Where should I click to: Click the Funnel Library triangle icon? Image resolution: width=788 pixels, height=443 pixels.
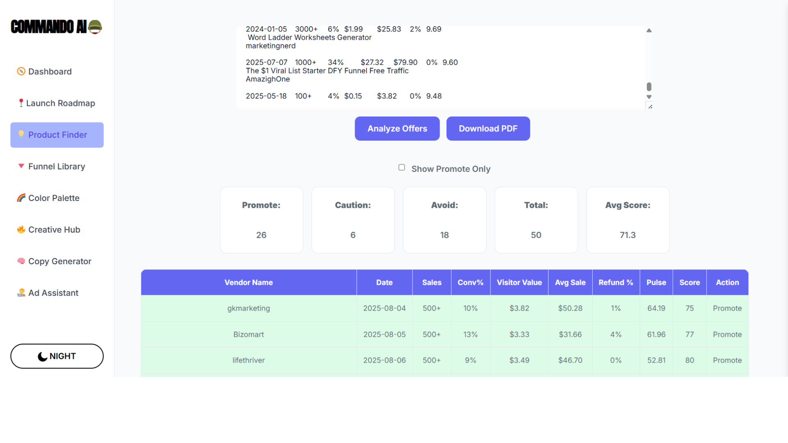pyautogui.click(x=21, y=166)
